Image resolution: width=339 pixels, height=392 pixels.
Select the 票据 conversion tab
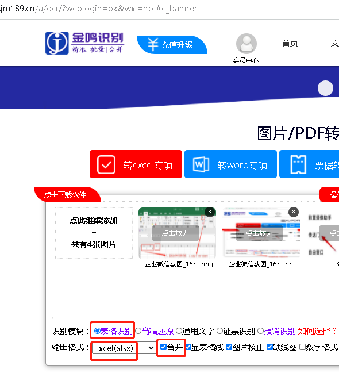[309, 164]
